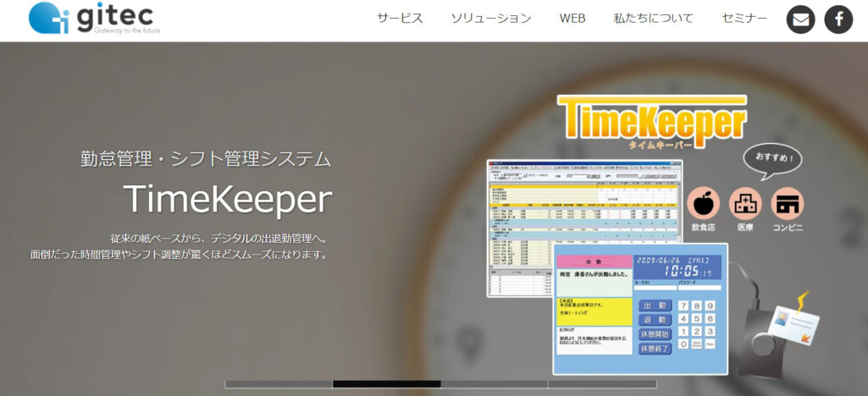The height and width of the screenshot is (396, 868).
Task: Select the third carousel slide indicator
Action: (495, 384)
